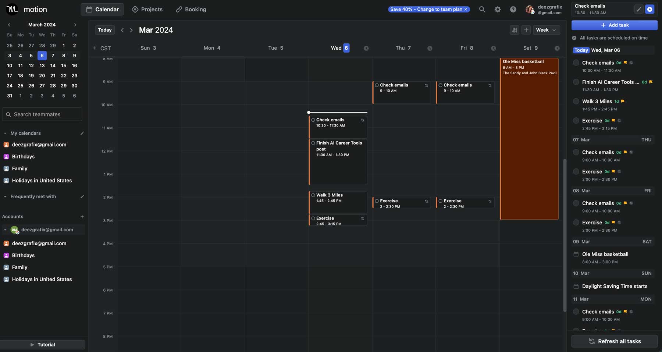662x352 pixels.
Task: Switch to the Projects tab
Action: pyautogui.click(x=147, y=10)
